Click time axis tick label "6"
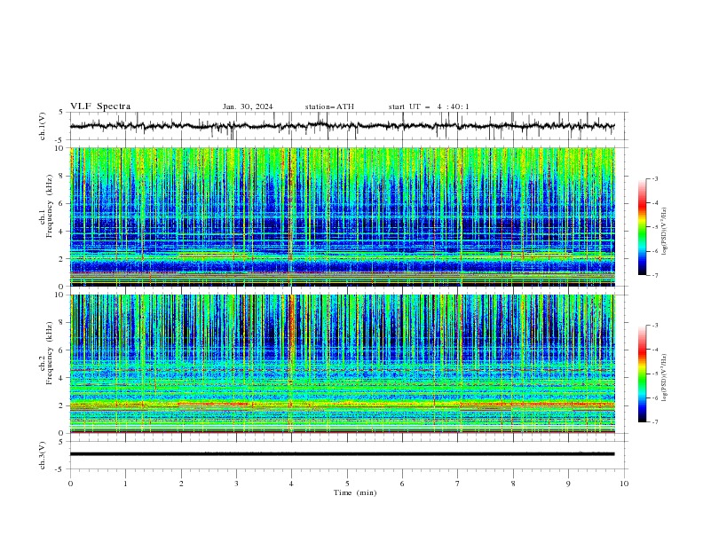 point(402,484)
